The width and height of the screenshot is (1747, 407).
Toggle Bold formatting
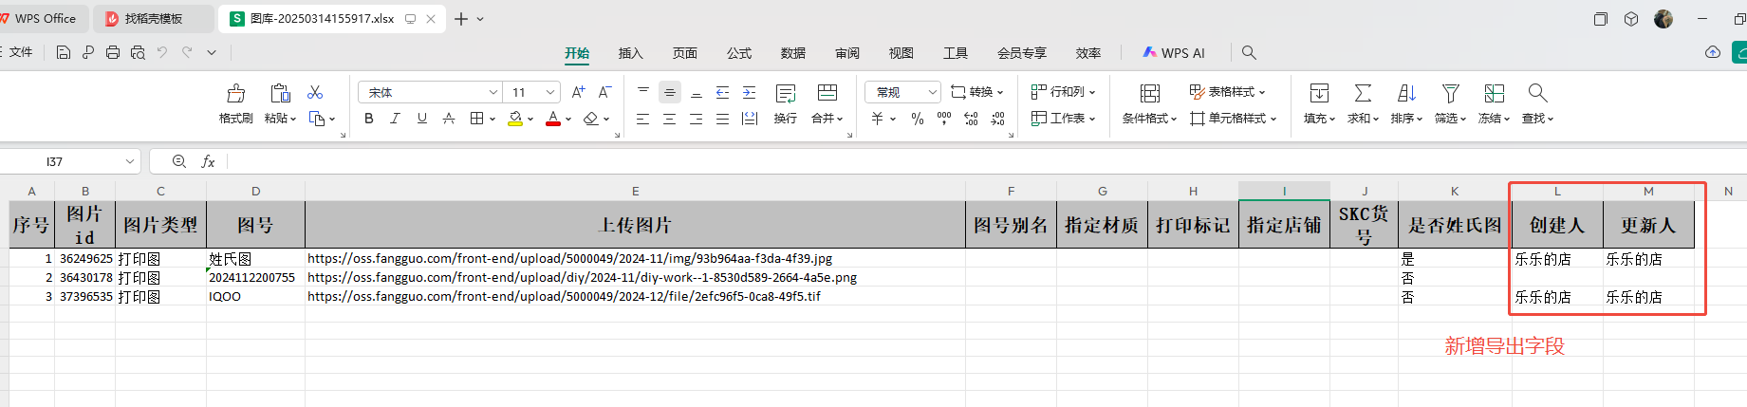pyautogui.click(x=369, y=119)
